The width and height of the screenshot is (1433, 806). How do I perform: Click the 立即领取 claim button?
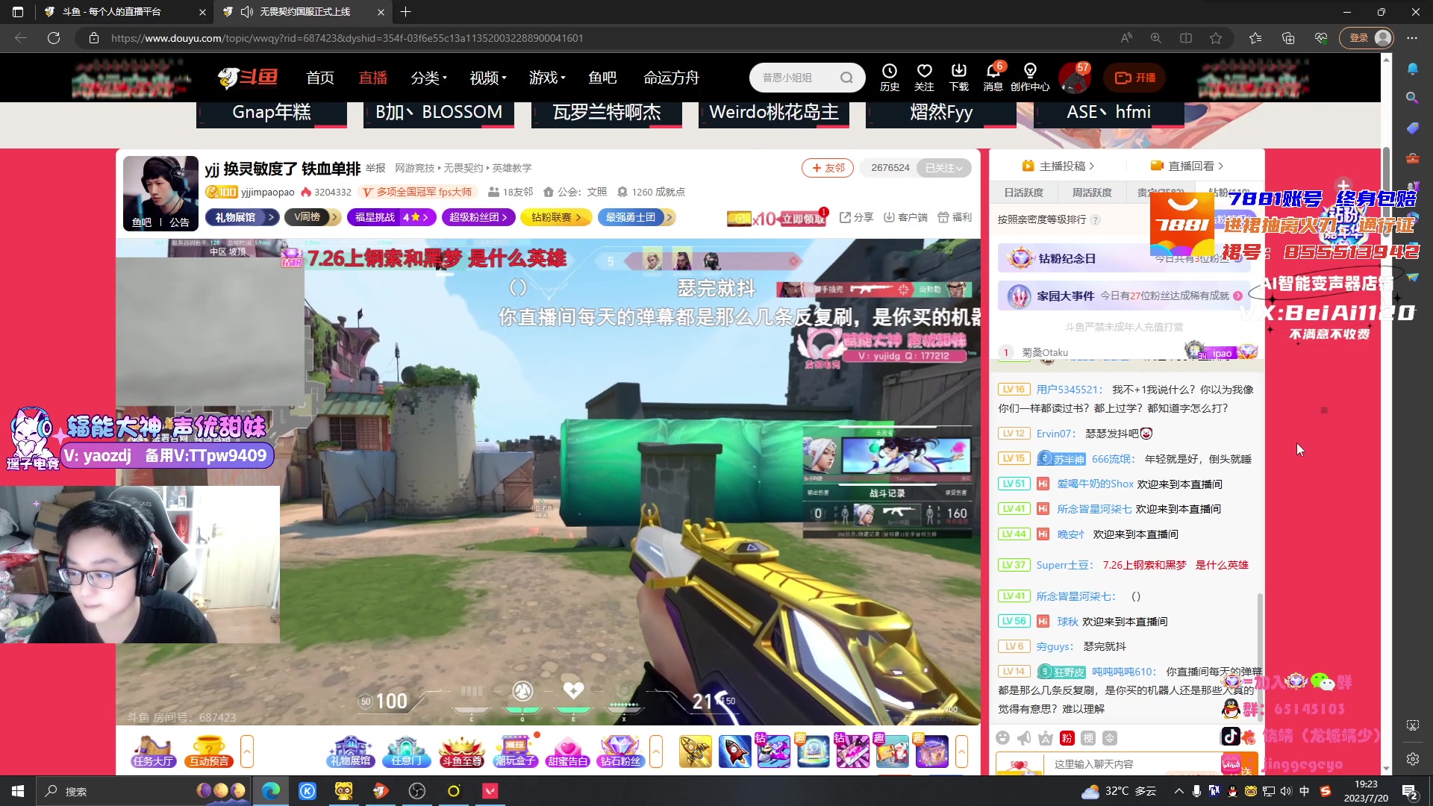802,219
